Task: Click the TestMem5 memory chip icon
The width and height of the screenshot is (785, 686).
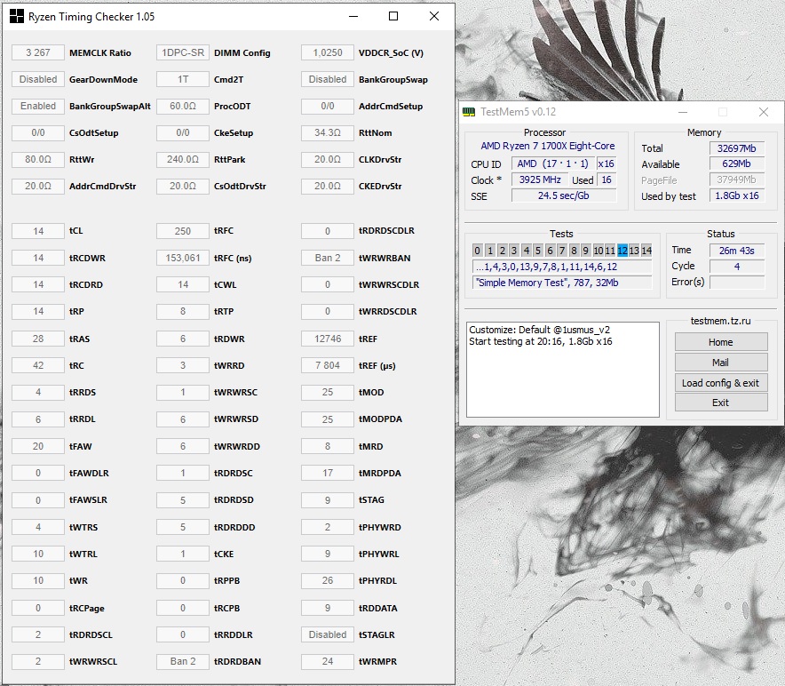Action: tap(469, 112)
